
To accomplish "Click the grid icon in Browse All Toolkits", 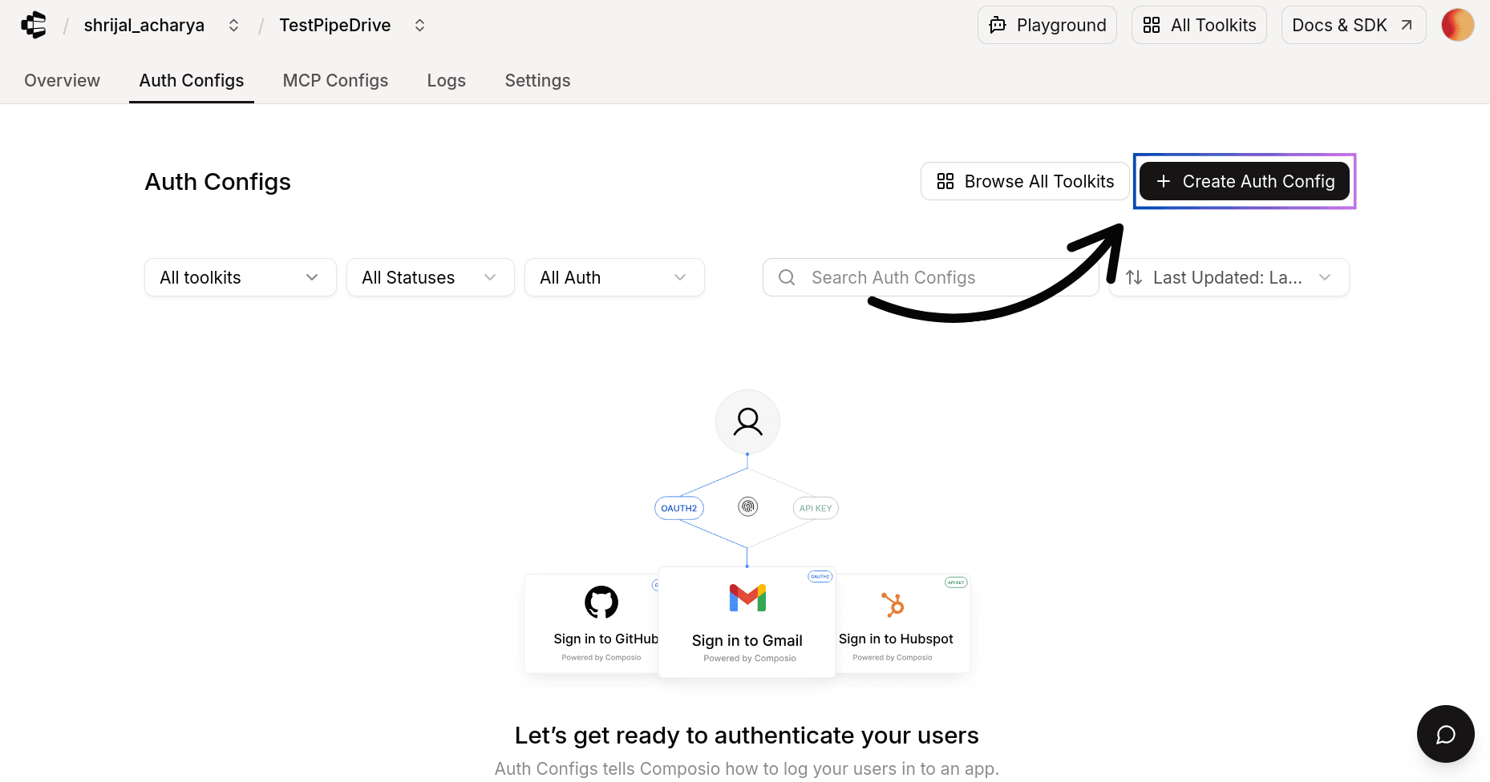I will click(x=945, y=181).
